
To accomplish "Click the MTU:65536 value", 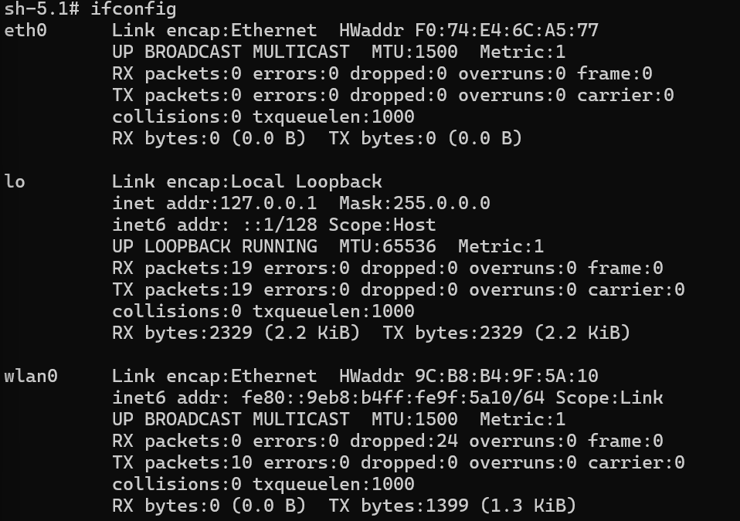I will [388, 246].
